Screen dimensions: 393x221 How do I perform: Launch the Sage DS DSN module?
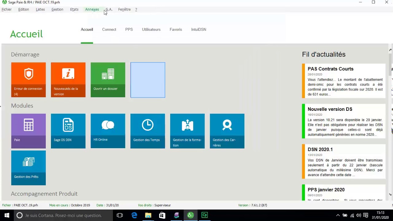68,131
